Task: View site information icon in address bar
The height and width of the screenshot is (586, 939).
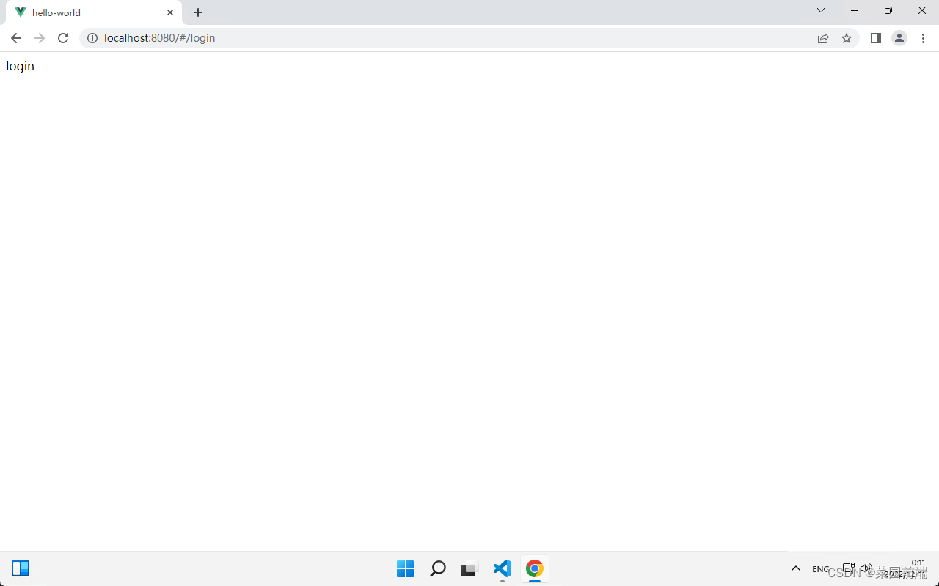Action: tap(92, 38)
